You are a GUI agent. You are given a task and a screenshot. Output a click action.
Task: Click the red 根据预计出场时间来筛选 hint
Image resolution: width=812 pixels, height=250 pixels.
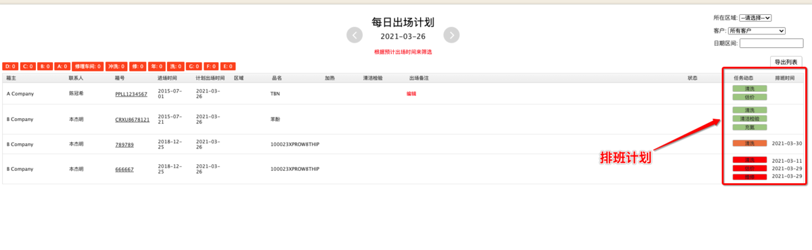(403, 52)
